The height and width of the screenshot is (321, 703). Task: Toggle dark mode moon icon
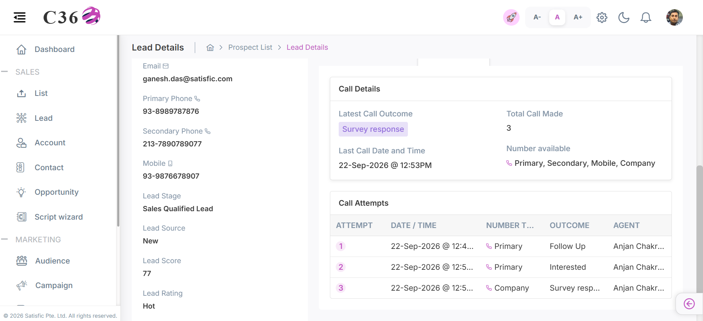pos(624,17)
